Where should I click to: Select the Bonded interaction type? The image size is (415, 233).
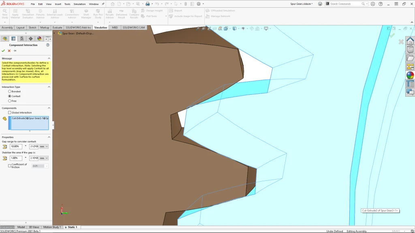[10, 91]
